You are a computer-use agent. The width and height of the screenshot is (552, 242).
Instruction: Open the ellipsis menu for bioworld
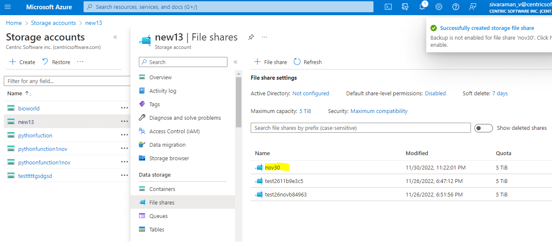[124, 108]
